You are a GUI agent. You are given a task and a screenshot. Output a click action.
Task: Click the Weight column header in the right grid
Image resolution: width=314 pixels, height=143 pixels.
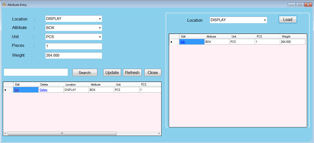292,36
